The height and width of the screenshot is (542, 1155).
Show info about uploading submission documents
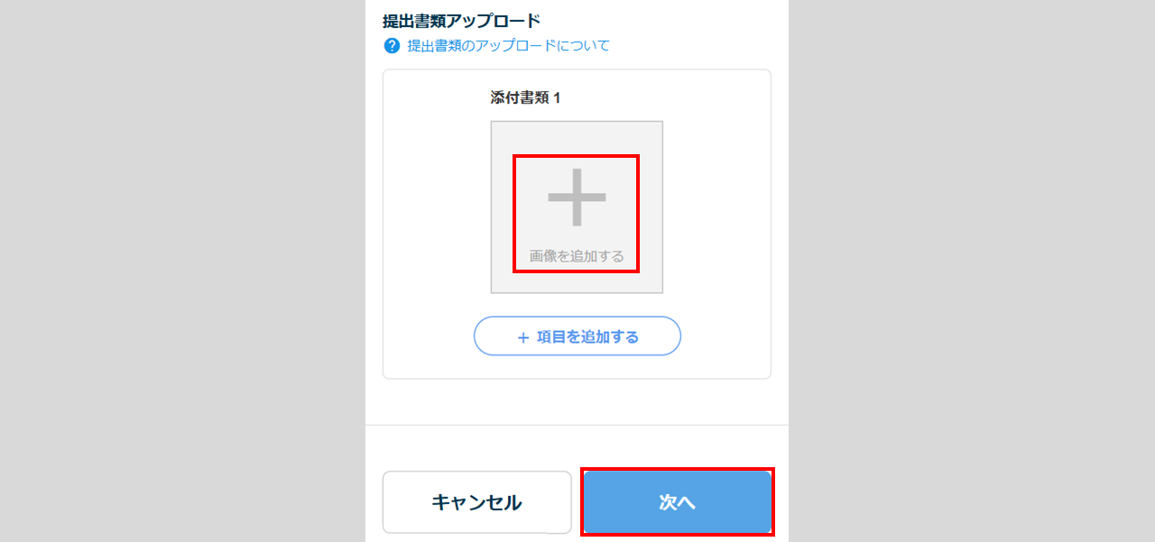(508, 45)
